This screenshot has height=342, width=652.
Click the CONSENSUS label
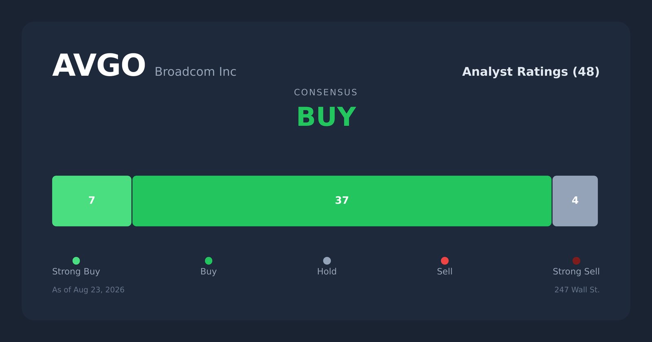point(326,92)
